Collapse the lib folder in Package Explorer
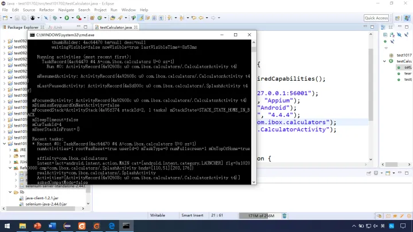413x232 pixels. (10, 192)
